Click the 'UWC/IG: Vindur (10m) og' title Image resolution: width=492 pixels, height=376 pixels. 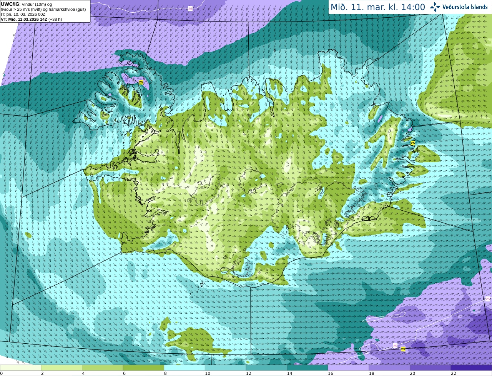point(27,4)
